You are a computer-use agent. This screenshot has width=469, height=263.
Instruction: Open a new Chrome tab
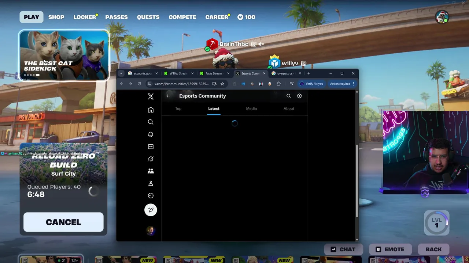click(309, 73)
